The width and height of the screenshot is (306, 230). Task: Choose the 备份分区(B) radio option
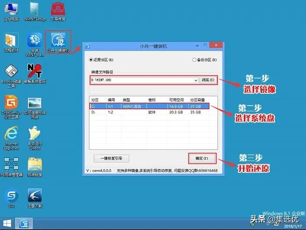tap(204, 60)
